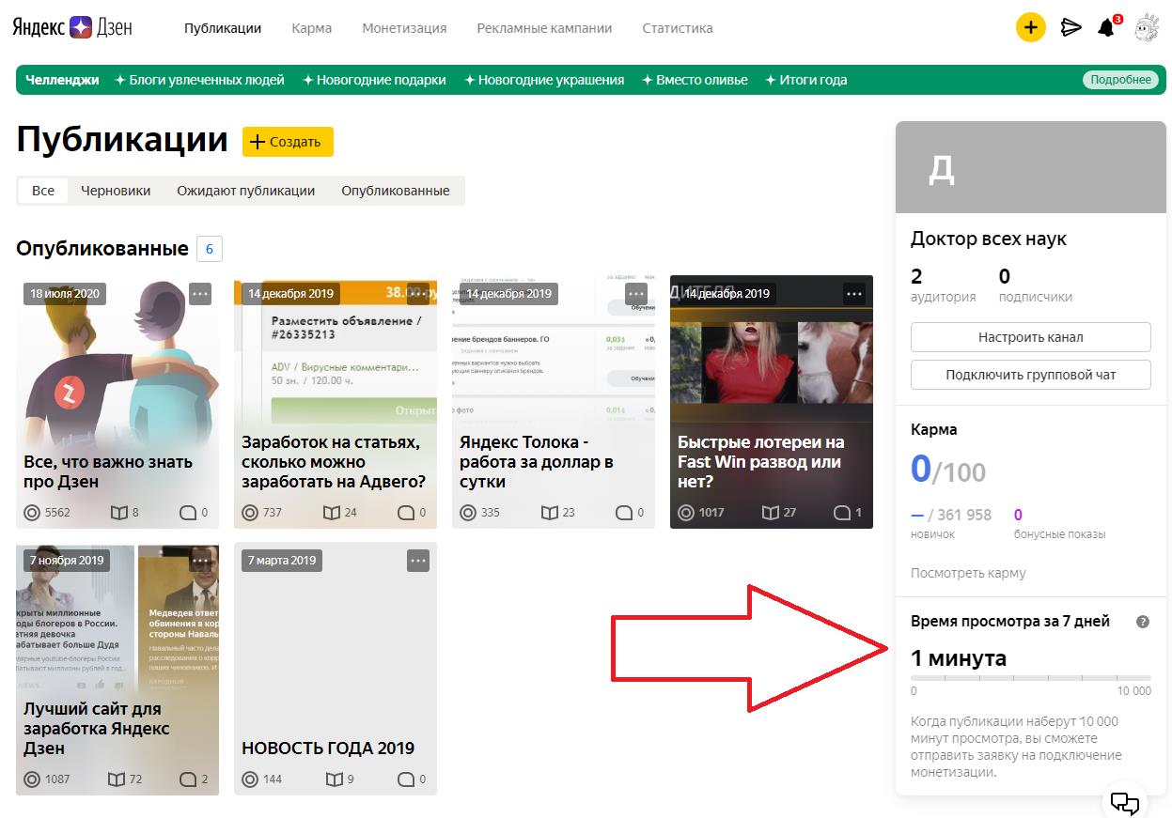Click comments icon on 'Заработок на статьях' card
The image size is (1172, 818).
(406, 513)
